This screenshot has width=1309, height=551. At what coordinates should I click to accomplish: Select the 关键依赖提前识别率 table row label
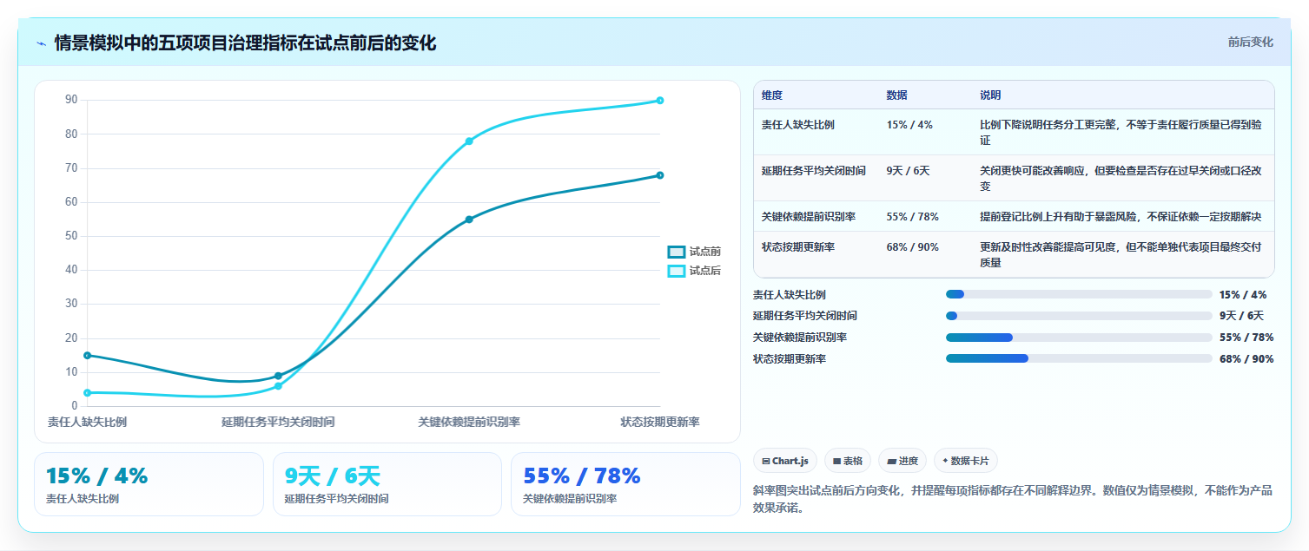pos(809,216)
